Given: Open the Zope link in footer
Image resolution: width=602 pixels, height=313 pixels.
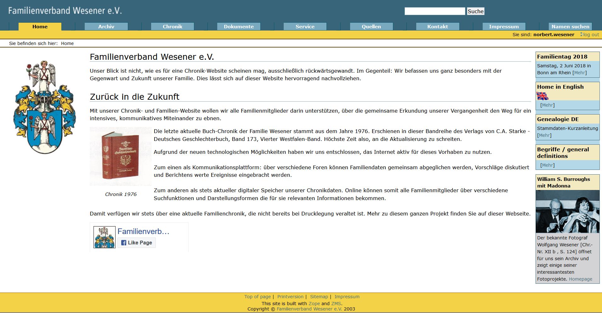Looking at the screenshot, I should 314,304.
